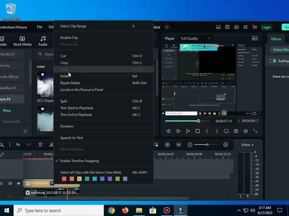Image resolution: width=289 pixels, height=216 pixels.
Task: Toggle Earthquake effect switch off
Action: coord(273,61)
